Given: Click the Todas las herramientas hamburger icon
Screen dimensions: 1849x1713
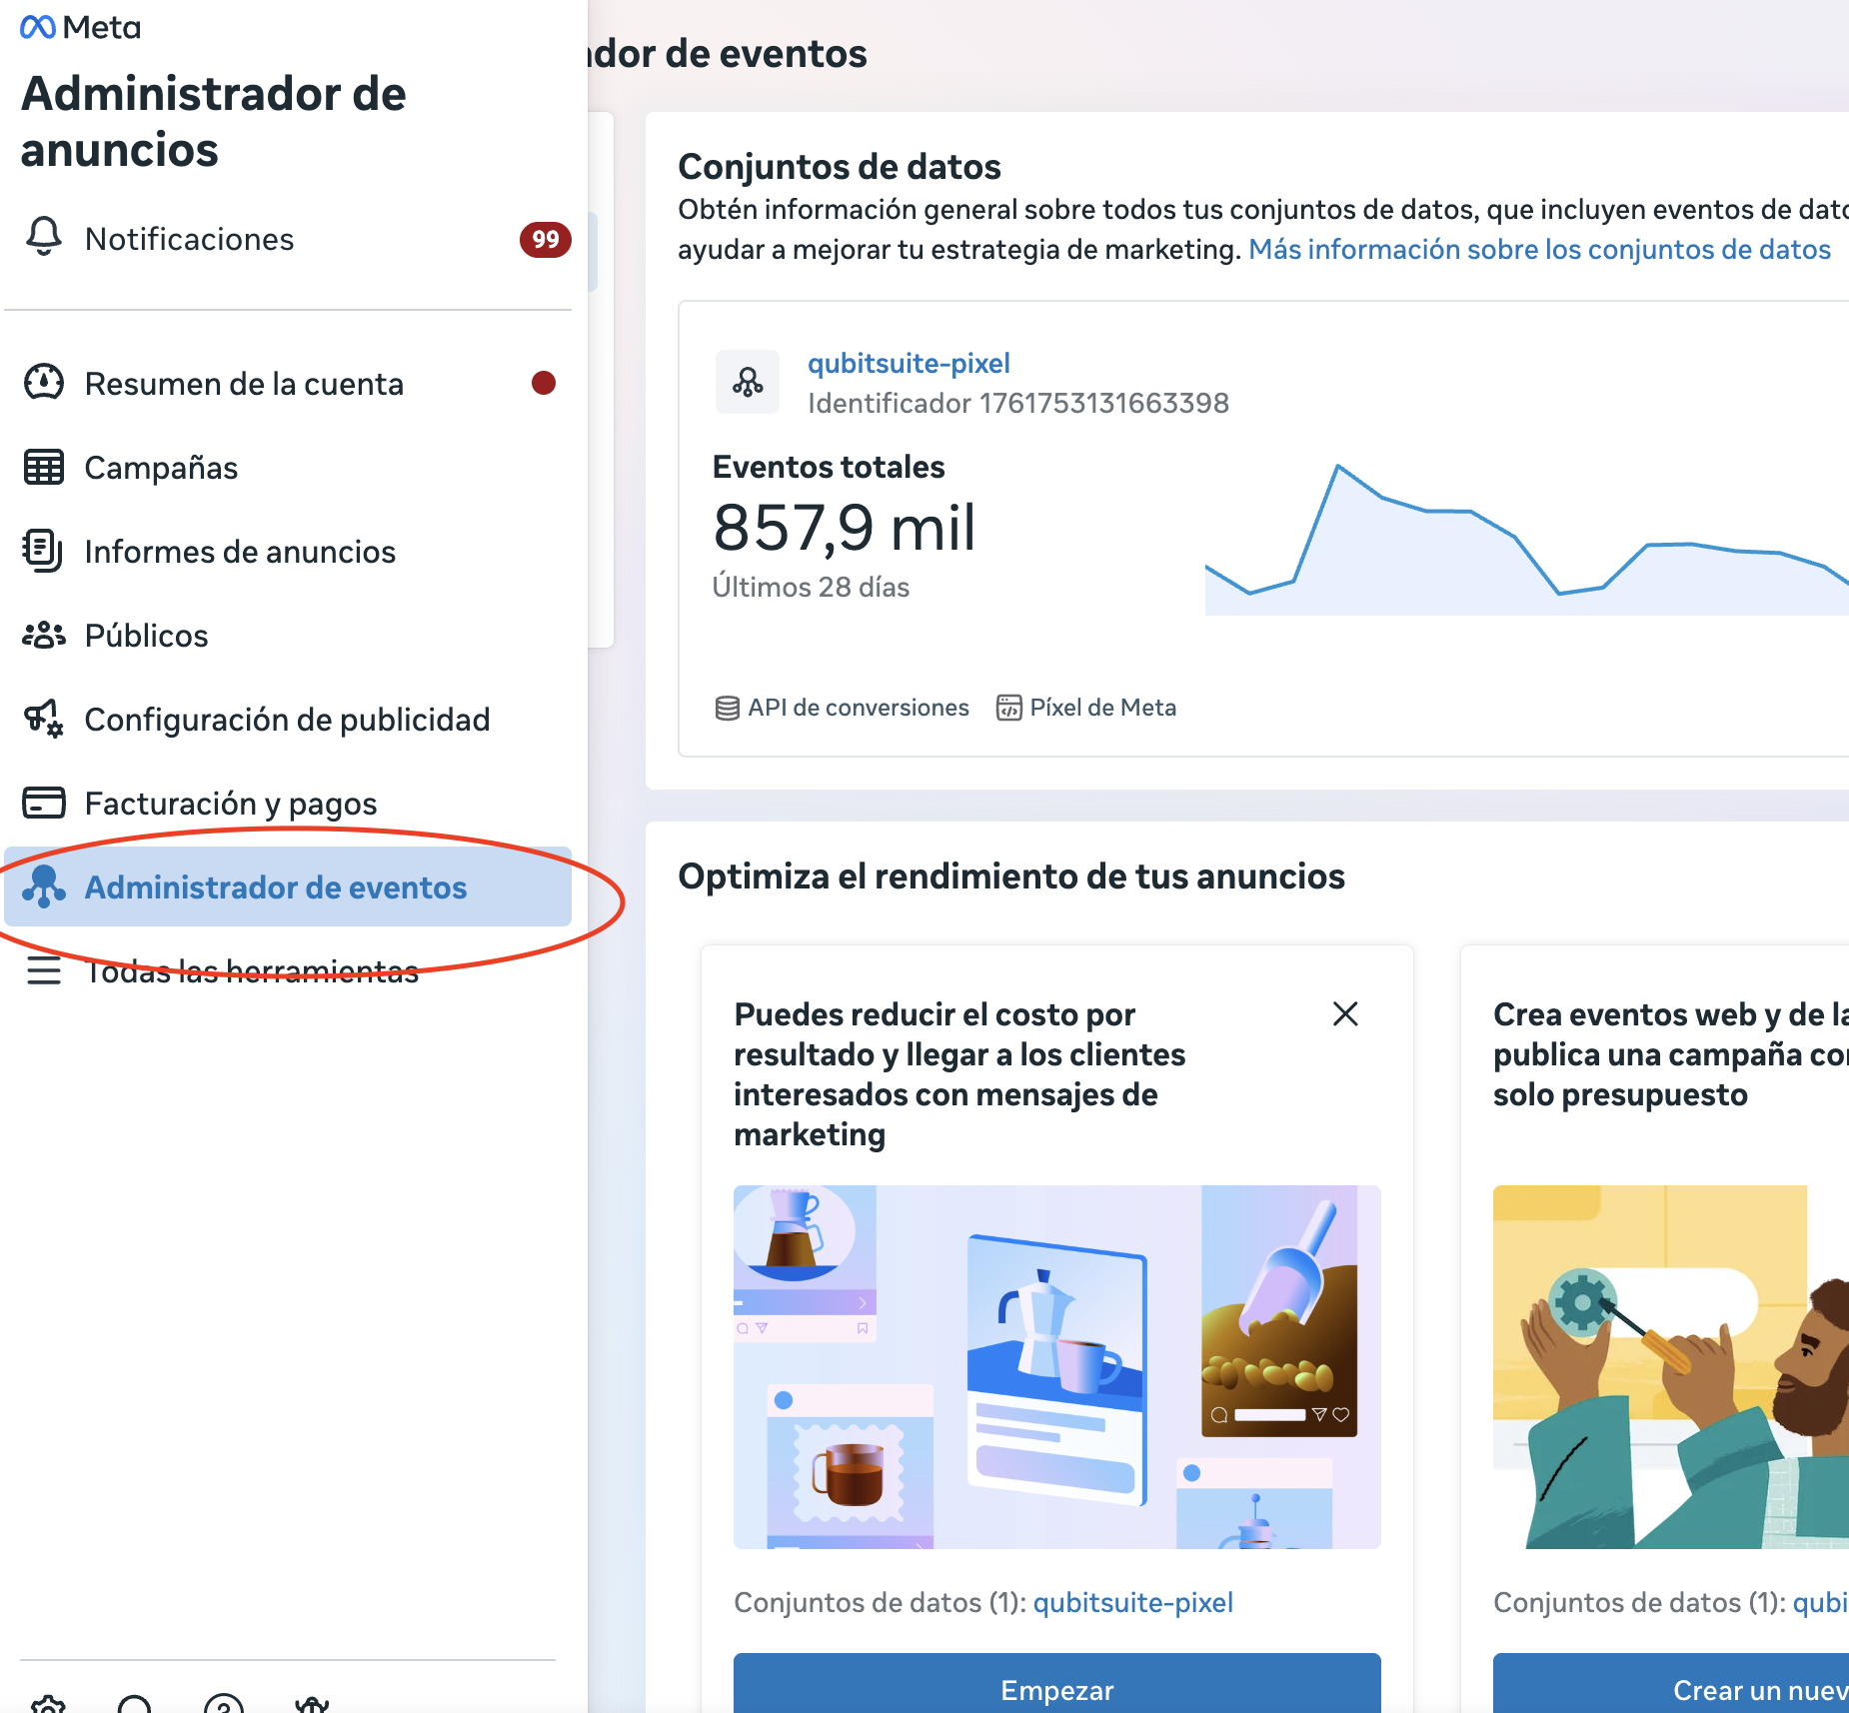Looking at the screenshot, I should 44,970.
